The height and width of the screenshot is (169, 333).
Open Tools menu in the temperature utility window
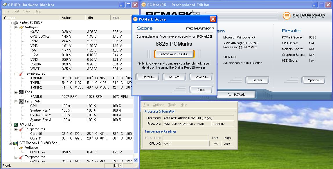pyautogui.click(x=172, y=105)
